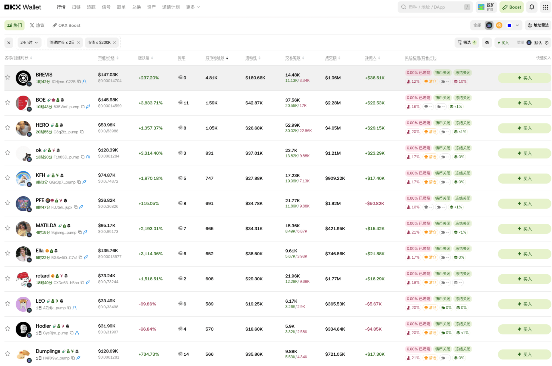The height and width of the screenshot is (366, 552).
Task: Expand the 更多 navigation menu
Action: [x=193, y=7]
